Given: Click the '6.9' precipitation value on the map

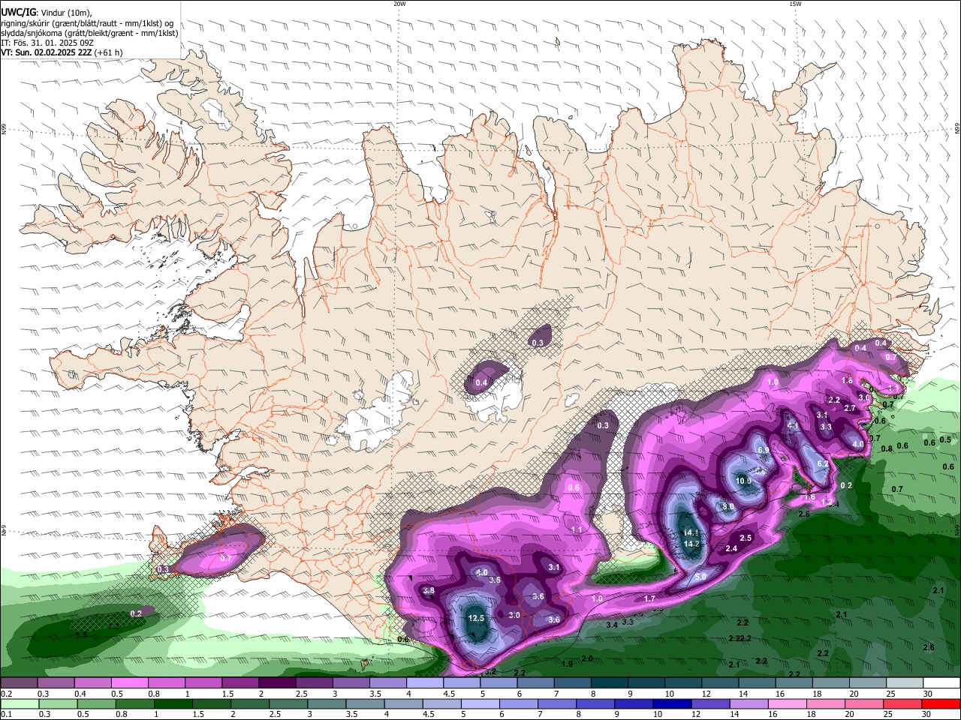Looking at the screenshot, I should (763, 450).
